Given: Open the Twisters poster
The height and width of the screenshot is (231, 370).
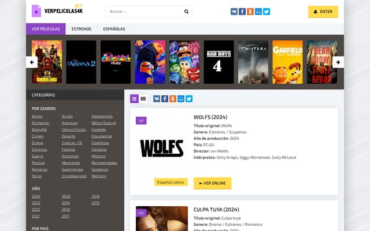Looking at the screenshot, I should (253, 62).
